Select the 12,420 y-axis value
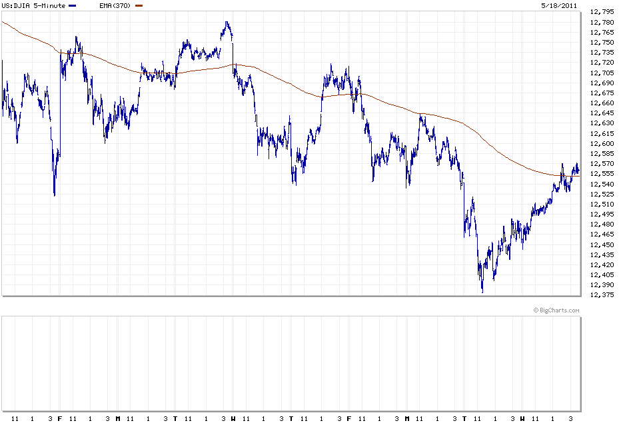The height and width of the screenshot is (429, 623). click(602, 264)
